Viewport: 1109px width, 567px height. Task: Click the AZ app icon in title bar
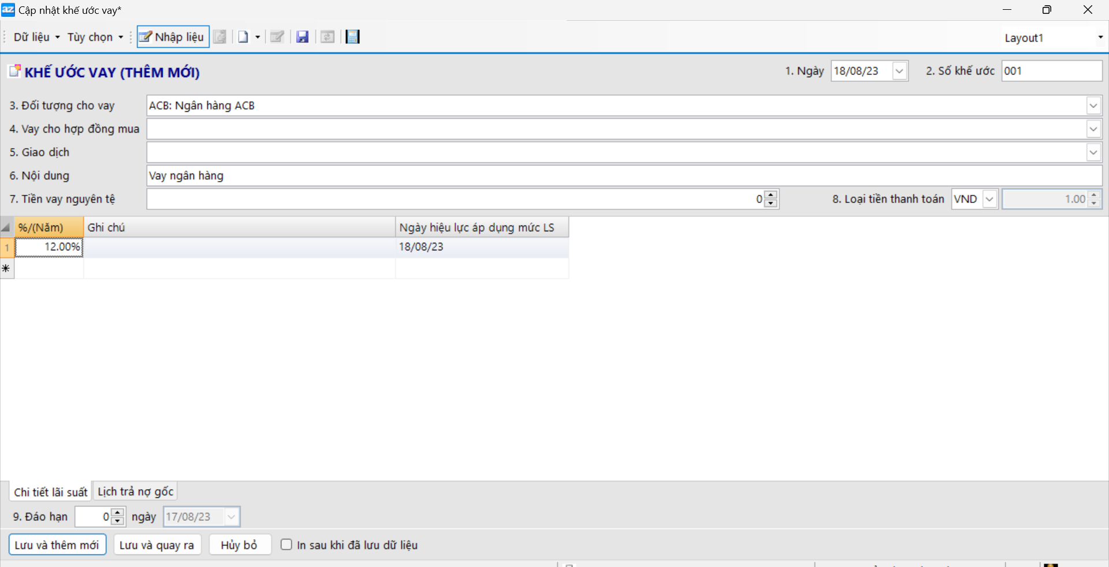8,10
